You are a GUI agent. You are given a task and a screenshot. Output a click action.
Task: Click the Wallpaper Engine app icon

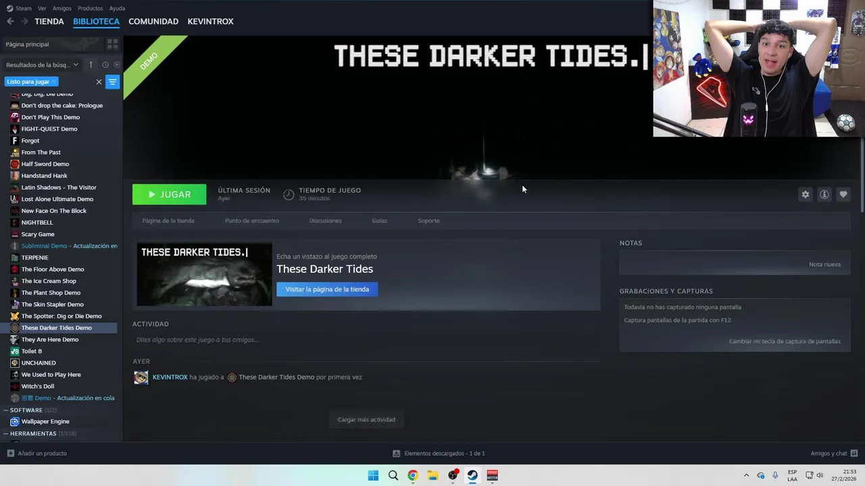pyautogui.click(x=15, y=422)
